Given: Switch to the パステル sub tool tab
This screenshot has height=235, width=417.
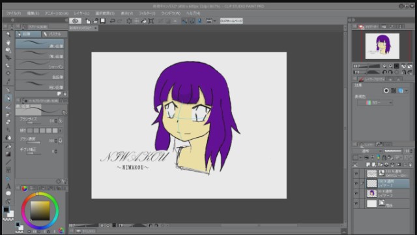Looking at the screenshot, I should [55, 34].
